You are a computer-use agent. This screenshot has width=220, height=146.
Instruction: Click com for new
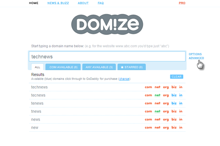coord(148,128)
